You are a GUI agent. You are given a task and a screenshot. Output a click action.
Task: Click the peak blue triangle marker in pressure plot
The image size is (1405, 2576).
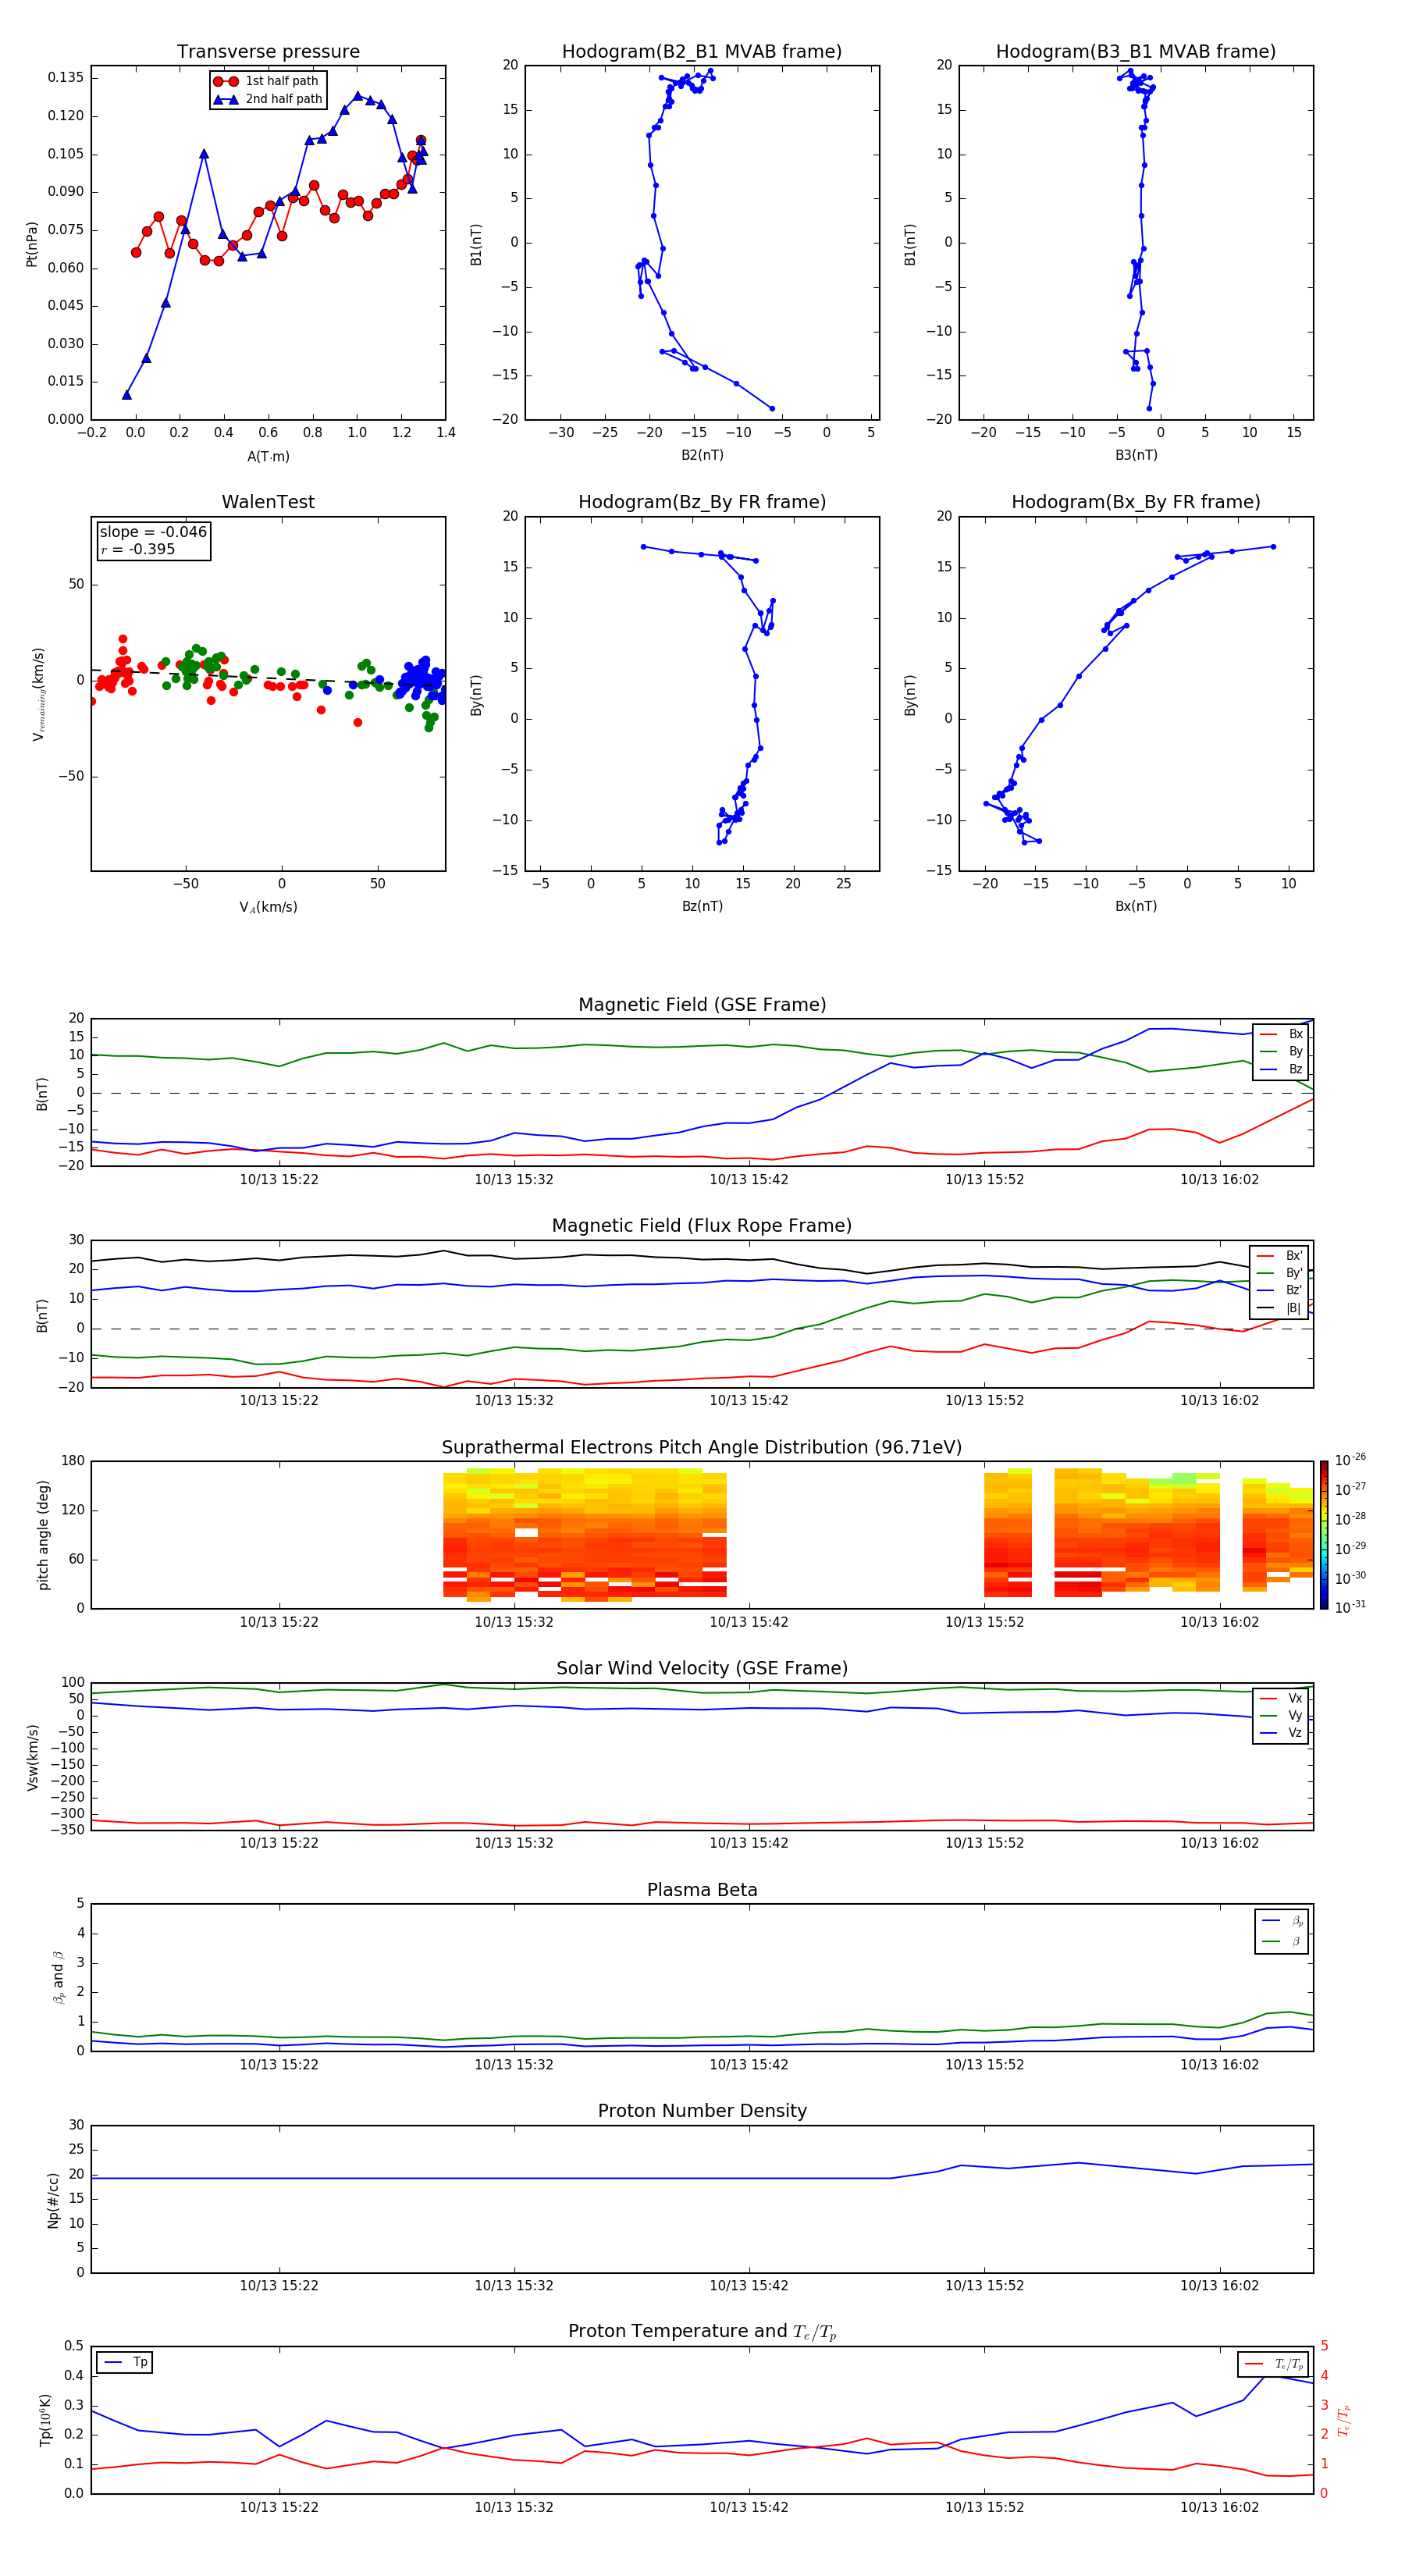tap(357, 96)
